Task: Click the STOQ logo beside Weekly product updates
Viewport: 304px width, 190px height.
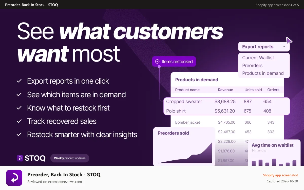Action: [x=31, y=158]
